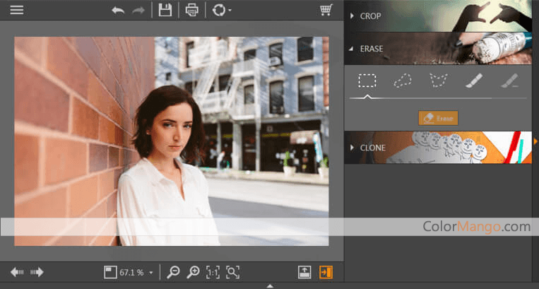The image size is (539, 289).
Task: Choose the selection eraser brush tool
Action: click(x=509, y=81)
